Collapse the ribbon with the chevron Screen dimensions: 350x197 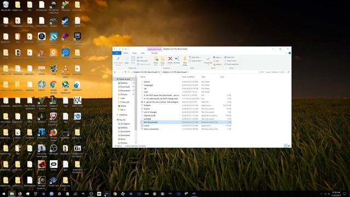[287, 53]
